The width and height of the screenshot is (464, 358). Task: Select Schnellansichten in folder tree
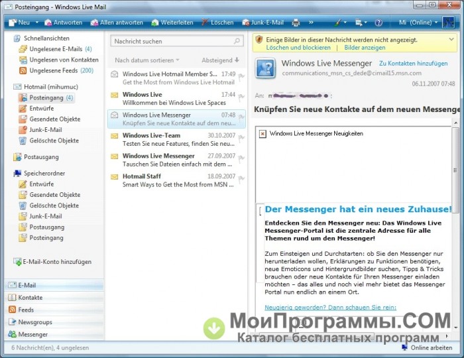pos(42,38)
